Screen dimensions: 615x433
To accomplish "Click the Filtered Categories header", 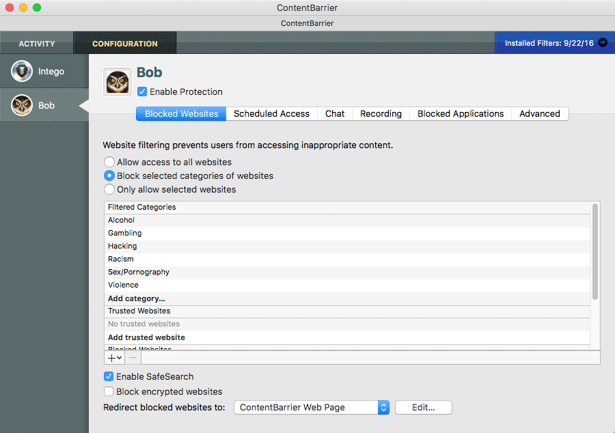I will coord(347,208).
